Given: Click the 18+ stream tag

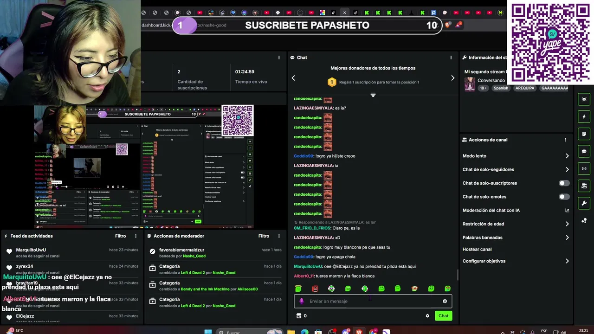Looking at the screenshot, I should (x=483, y=88).
